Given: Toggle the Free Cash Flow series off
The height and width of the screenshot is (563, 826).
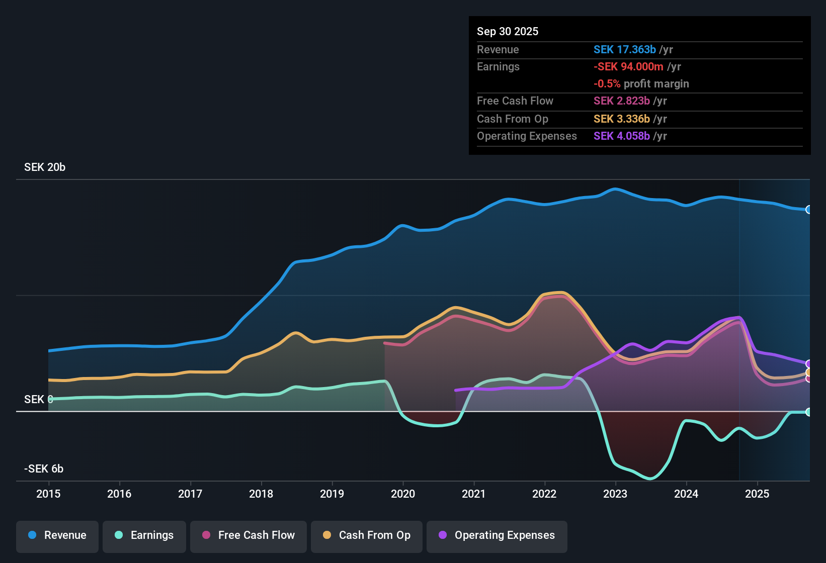Looking at the screenshot, I should coord(248,536).
